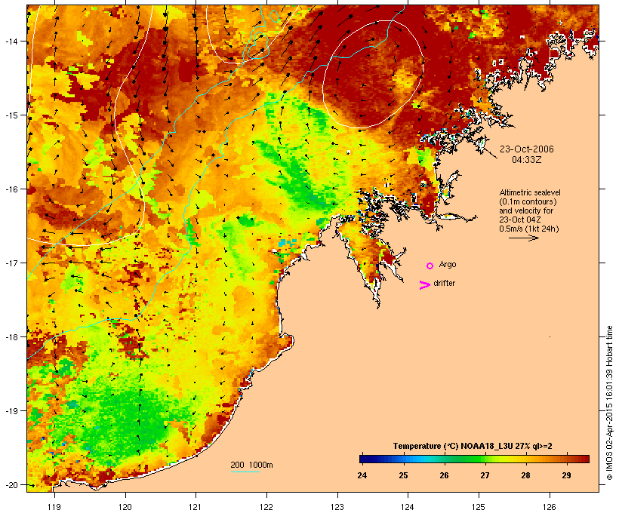Click the magenta drifter arrow symbol
This screenshot has width=619, height=513.
425,284
